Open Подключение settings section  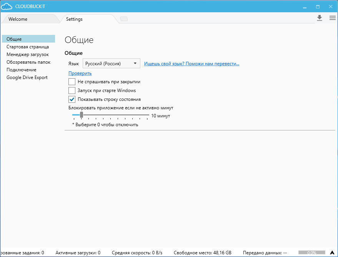pyautogui.click(x=21, y=70)
